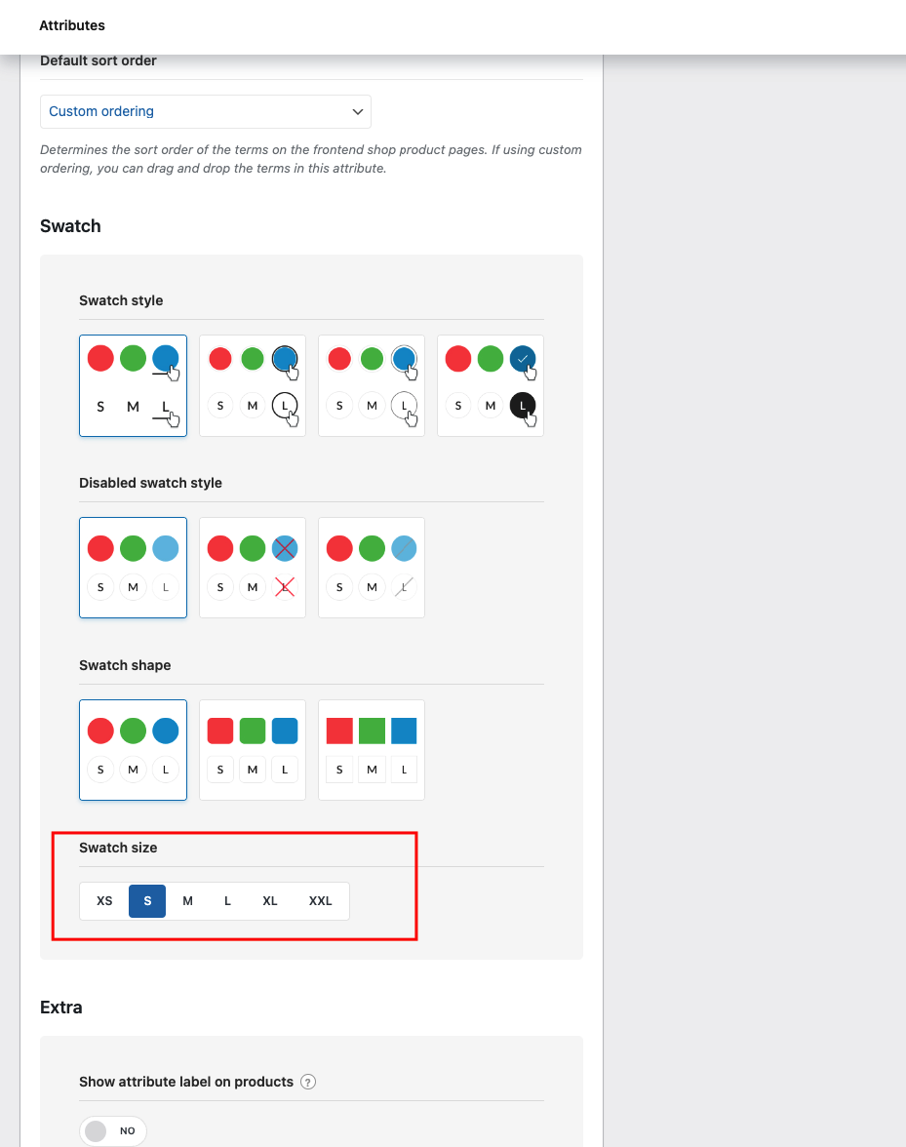
Task: Click the help icon next to attribute label
Action: click(x=308, y=1082)
